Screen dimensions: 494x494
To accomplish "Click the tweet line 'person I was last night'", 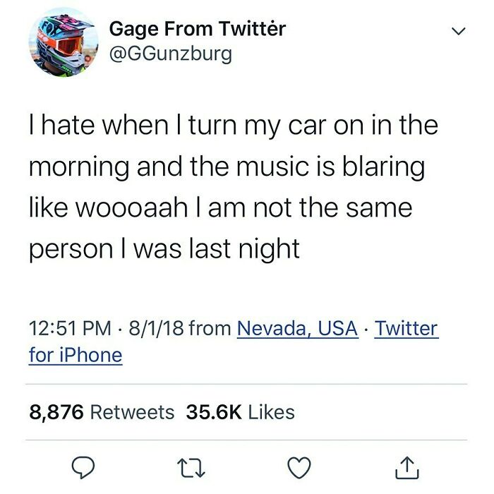I will pos(164,250).
